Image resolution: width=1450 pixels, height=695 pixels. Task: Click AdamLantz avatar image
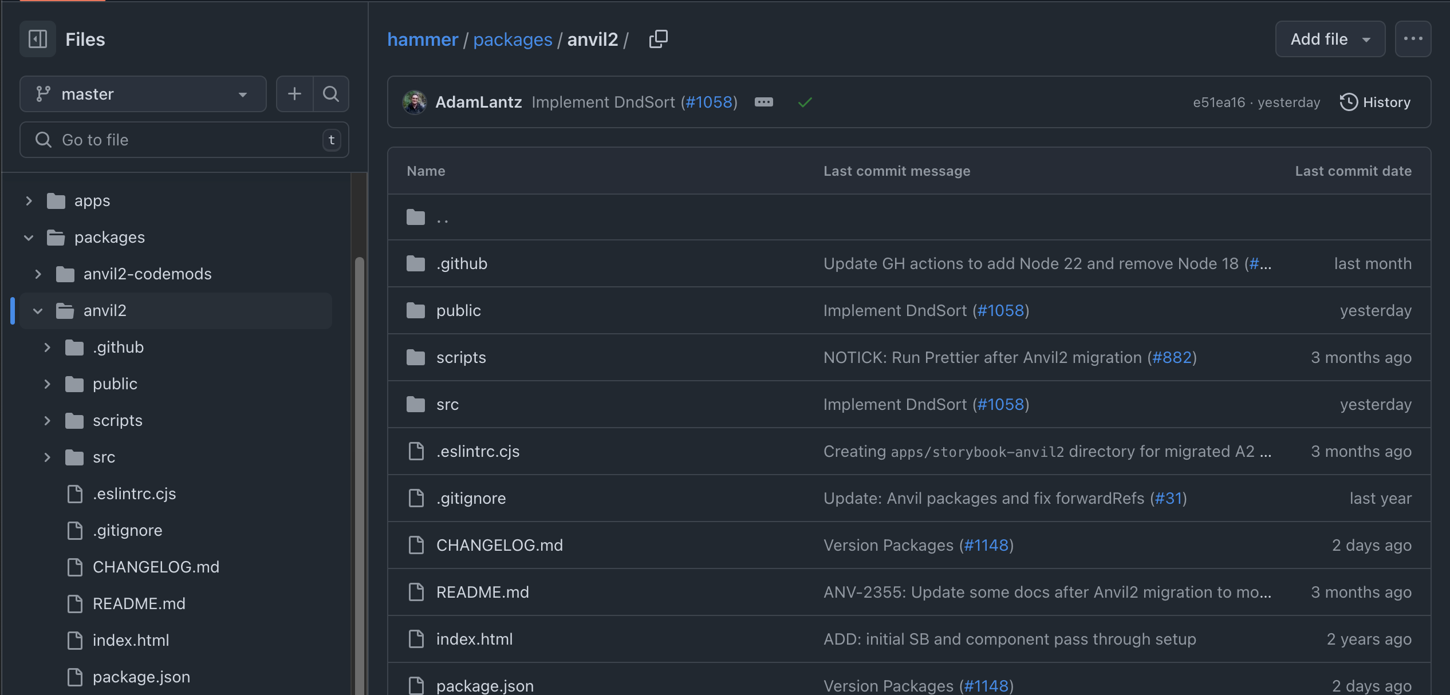click(x=415, y=102)
